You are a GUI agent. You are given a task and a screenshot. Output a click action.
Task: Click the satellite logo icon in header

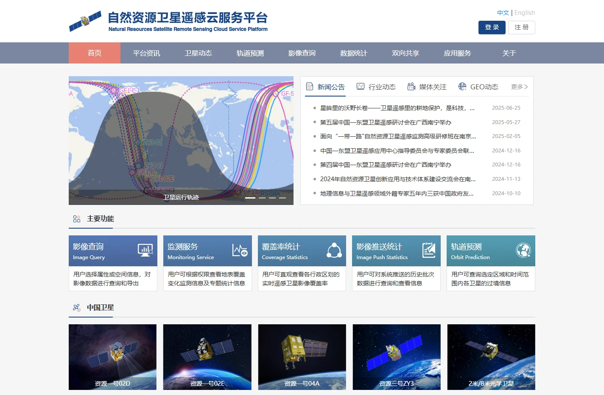pos(85,21)
